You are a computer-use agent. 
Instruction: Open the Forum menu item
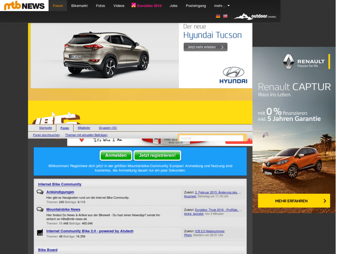coord(58,6)
